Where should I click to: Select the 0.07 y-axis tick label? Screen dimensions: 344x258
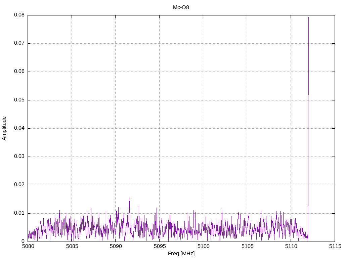pos(19,43)
